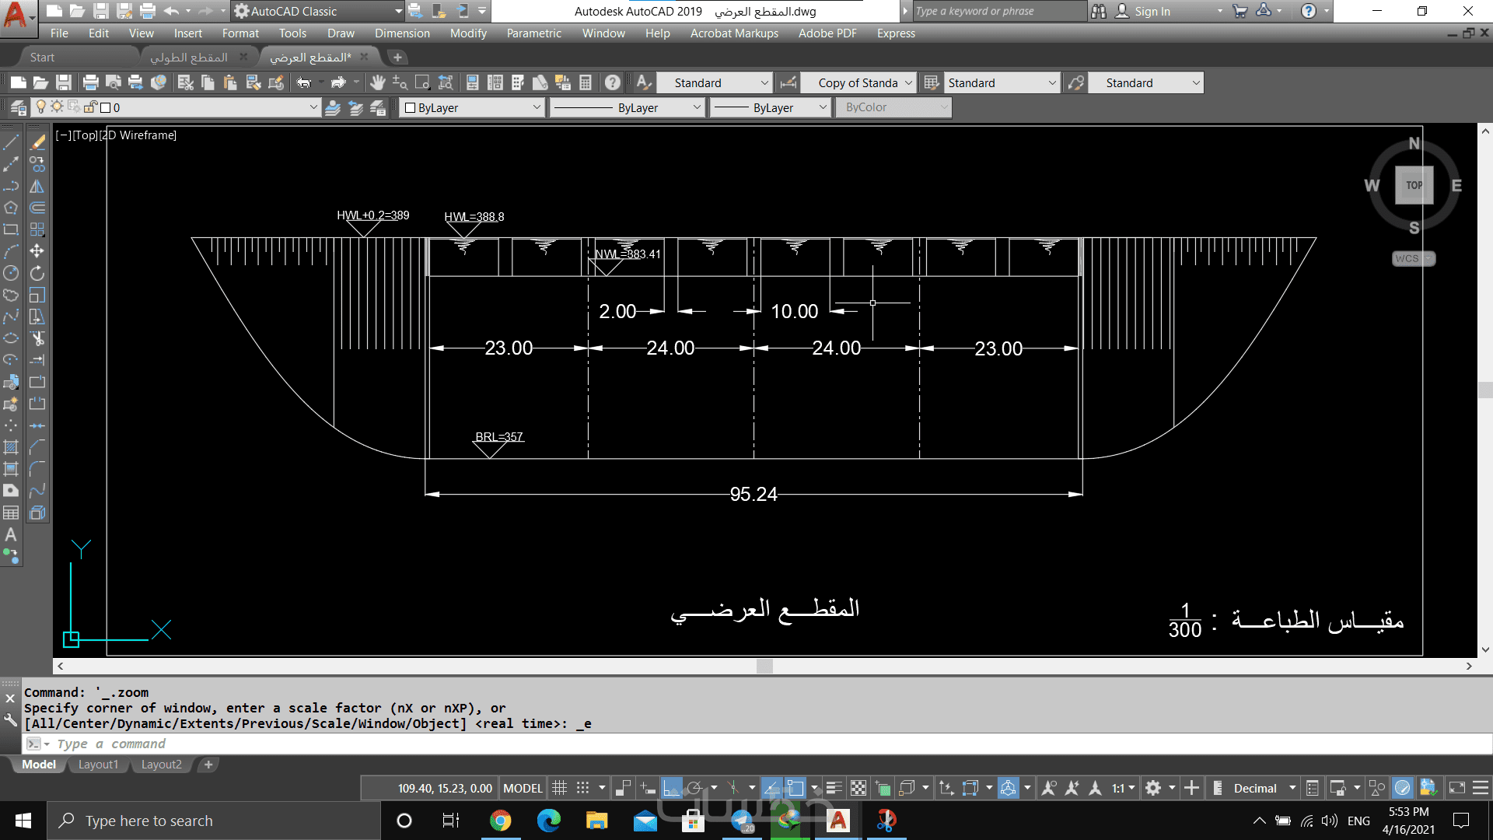Select the Mirror modify tool
Screen dimensions: 1493x840
point(37,186)
